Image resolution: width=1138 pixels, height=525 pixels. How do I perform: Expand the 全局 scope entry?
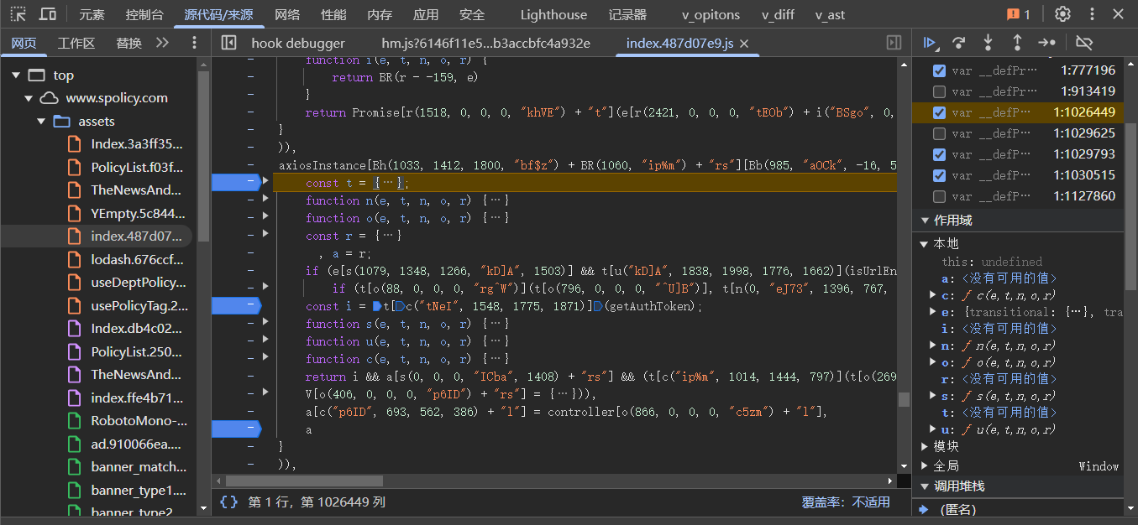[926, 465]
